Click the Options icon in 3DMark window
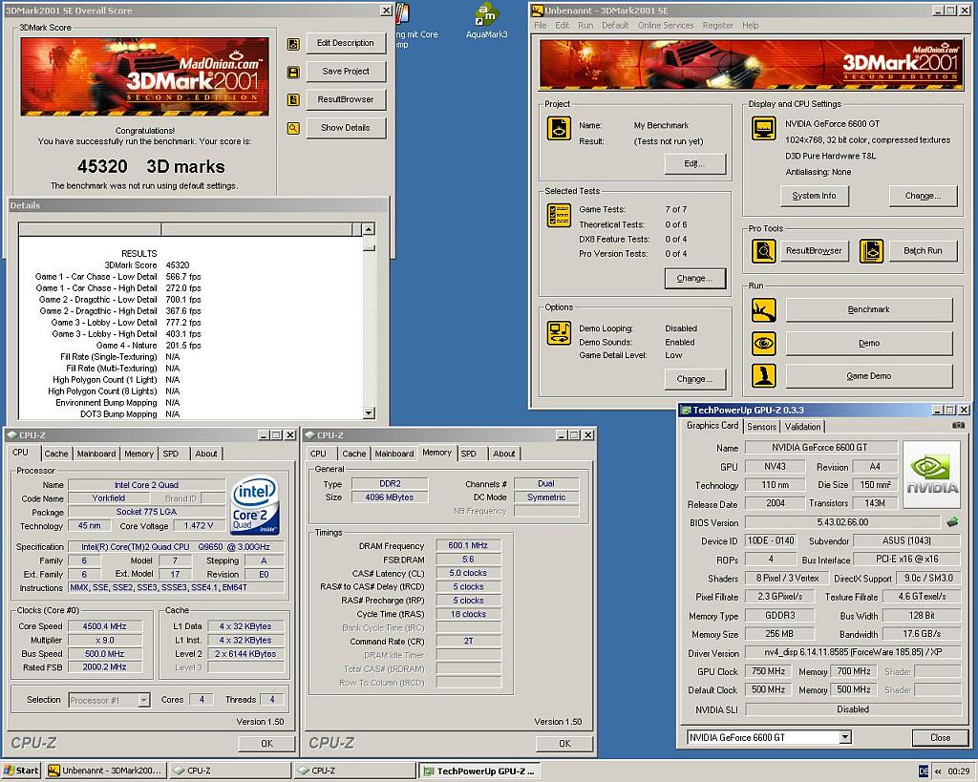 (559, 333)
